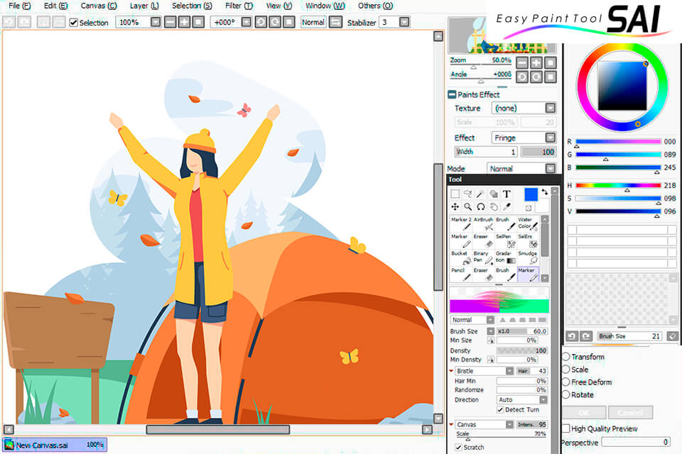Select the Scale radio option
Viewport: 682px width, 454px height.
click(566, 370)
